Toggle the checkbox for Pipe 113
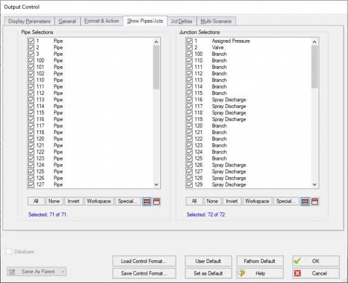Viewport: 348px width, 283px height. tap(32, 100)
